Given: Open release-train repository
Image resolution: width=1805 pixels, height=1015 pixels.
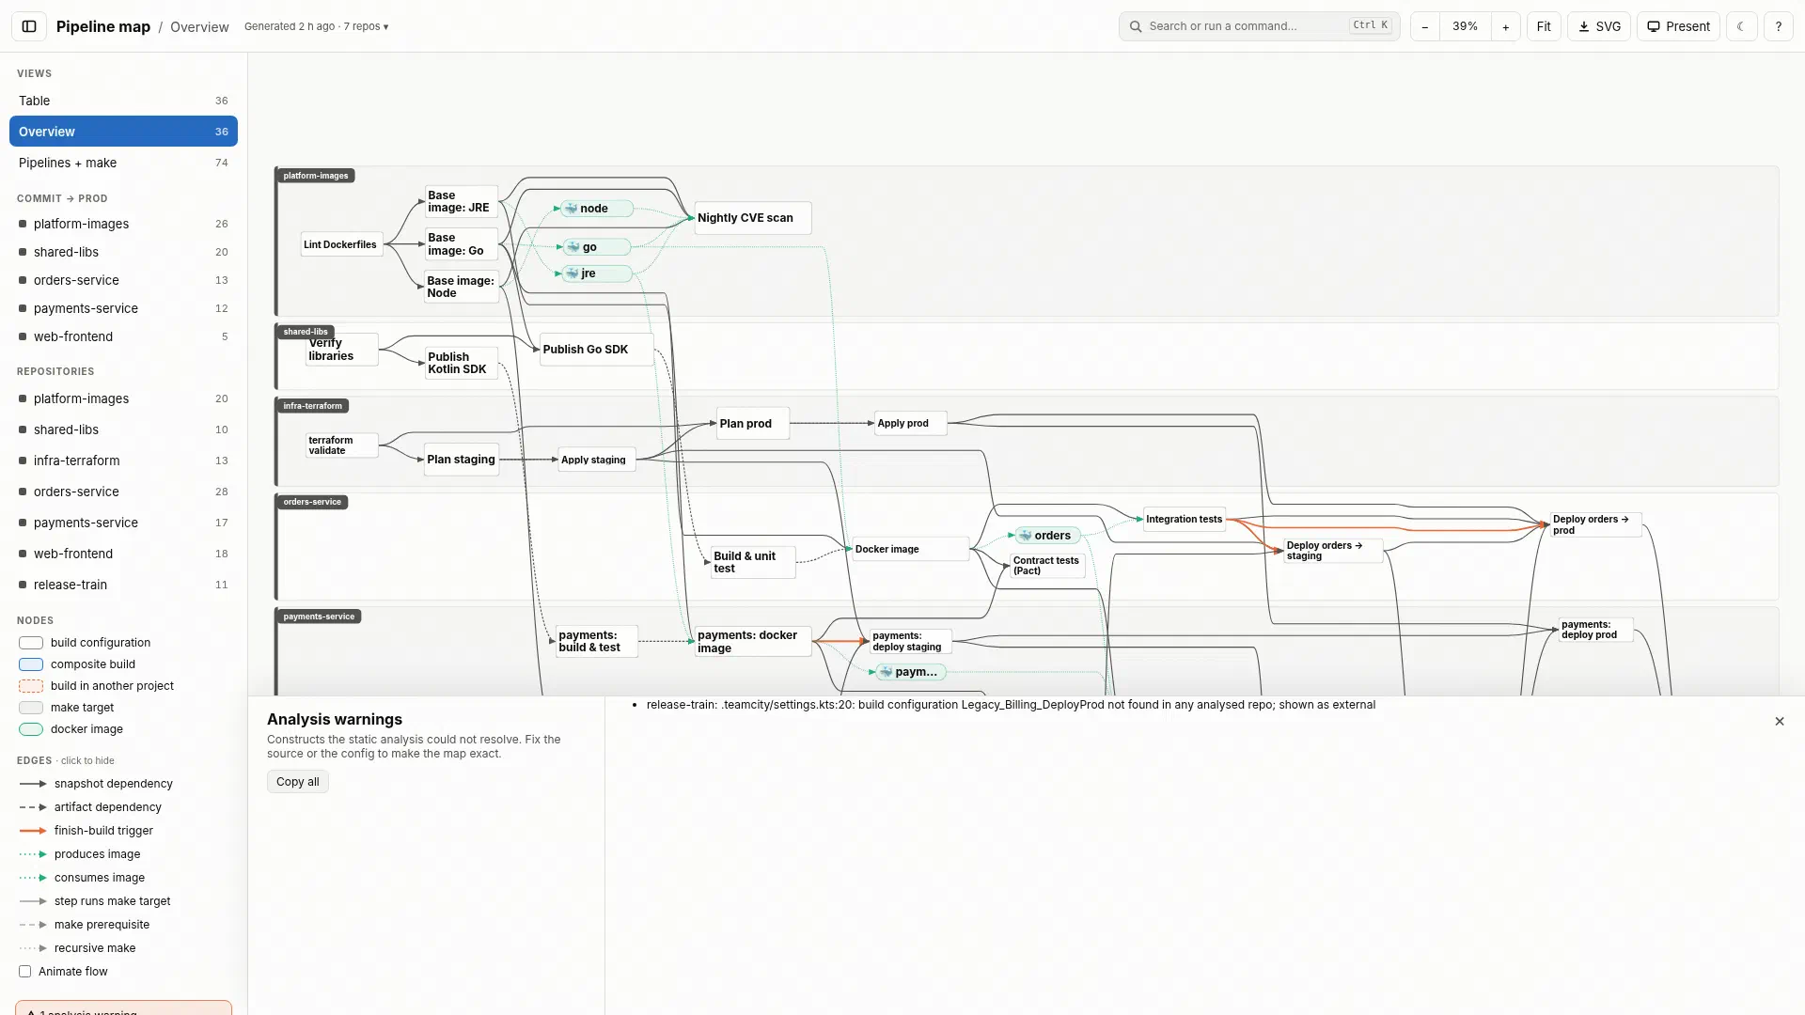Looking at the screenshot, I should [x=123, y=585].
